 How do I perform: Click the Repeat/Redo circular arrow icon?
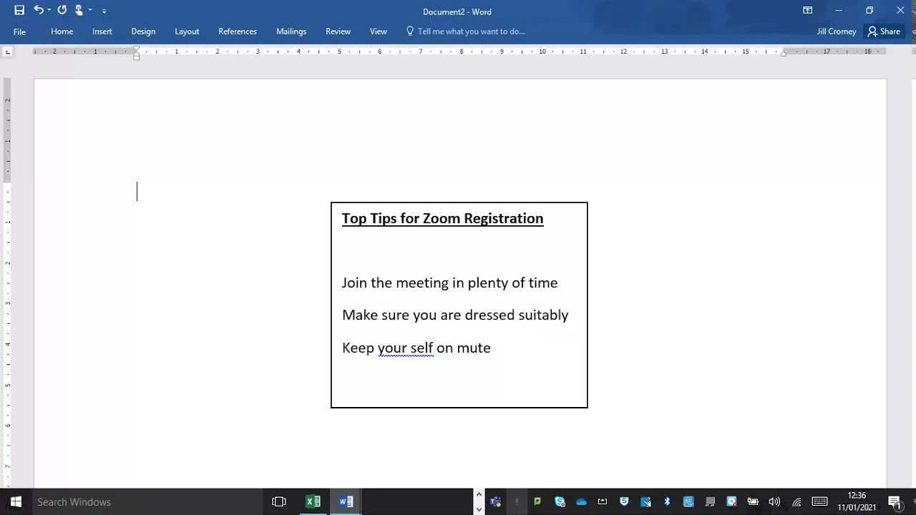(x=62, y=10)
